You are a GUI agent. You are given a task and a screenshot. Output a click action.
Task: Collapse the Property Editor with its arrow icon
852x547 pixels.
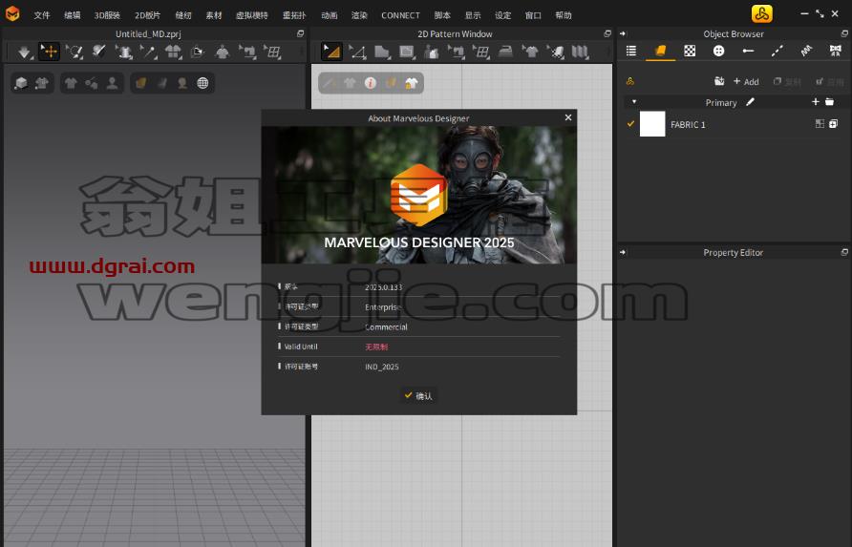(623, 252)
